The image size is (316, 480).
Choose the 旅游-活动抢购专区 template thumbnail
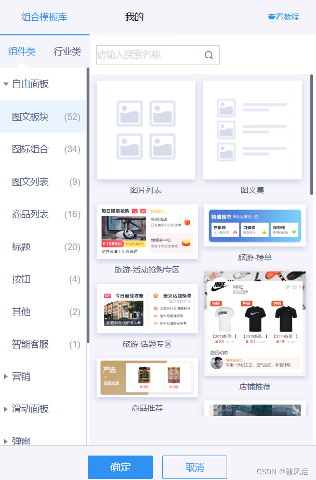147,232
